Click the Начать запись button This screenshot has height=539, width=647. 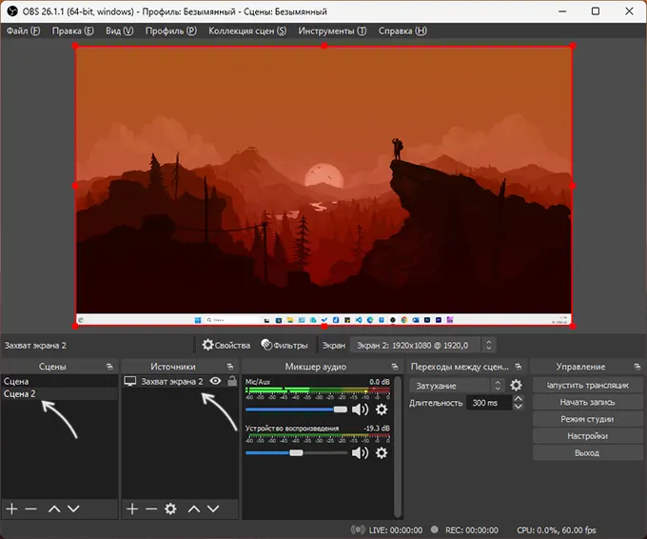(586, 402)
